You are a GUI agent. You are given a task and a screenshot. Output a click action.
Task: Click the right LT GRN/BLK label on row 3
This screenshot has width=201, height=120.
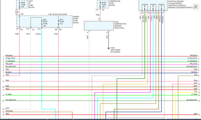(193, 61)
